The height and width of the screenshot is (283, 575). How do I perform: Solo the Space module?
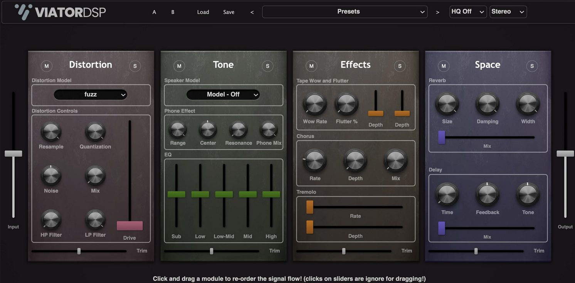tap(532, 66)
